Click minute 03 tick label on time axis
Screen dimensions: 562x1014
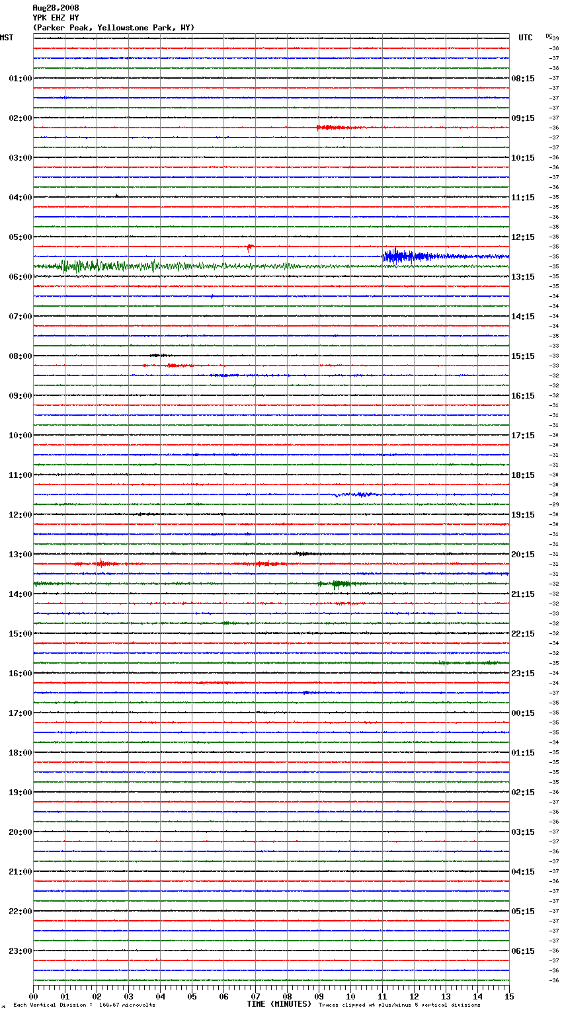tap(128, 996)
